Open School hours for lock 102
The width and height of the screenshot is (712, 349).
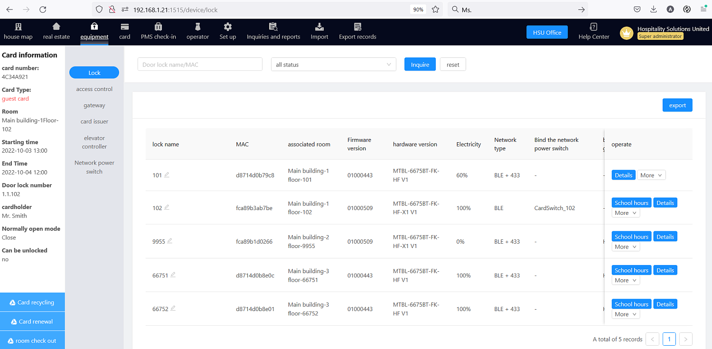click(631, 202)
